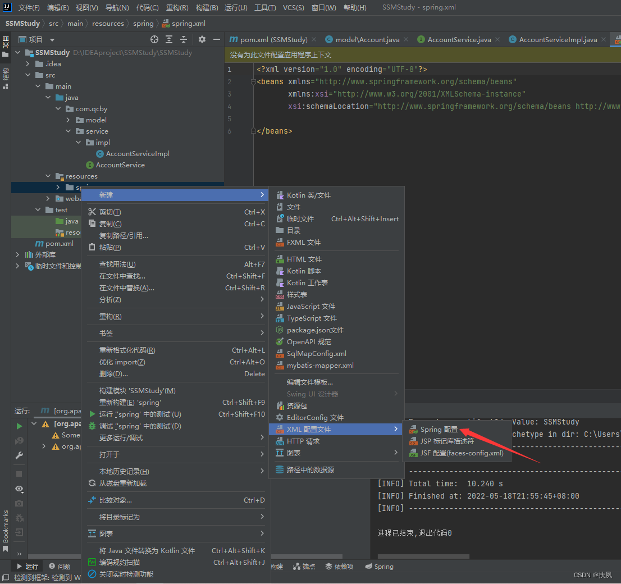Open the 项目 view dropdown arrow
This screenshot has height=584, width=621.
tap(52, 40)
